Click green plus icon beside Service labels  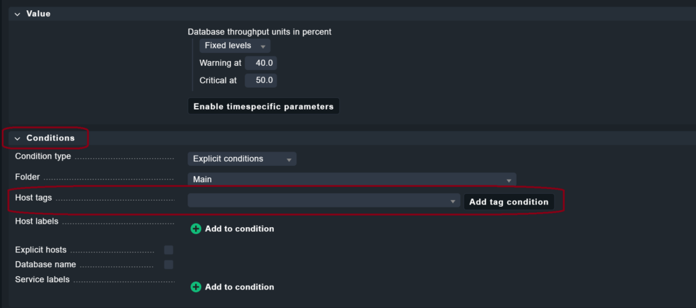[x=196, y=288]
